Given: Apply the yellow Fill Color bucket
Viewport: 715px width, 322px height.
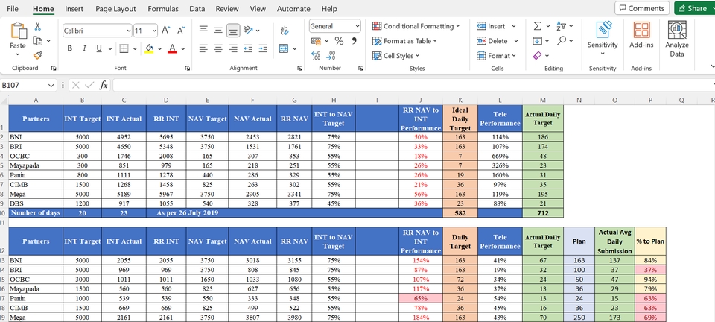Looking at the screenshot, I should pos(149,48).
